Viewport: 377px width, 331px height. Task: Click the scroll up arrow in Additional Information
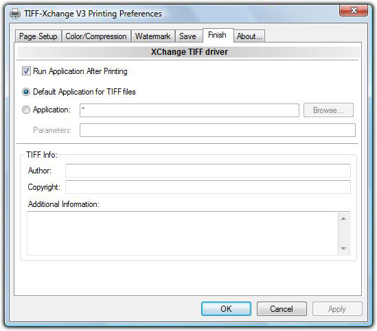343,219
